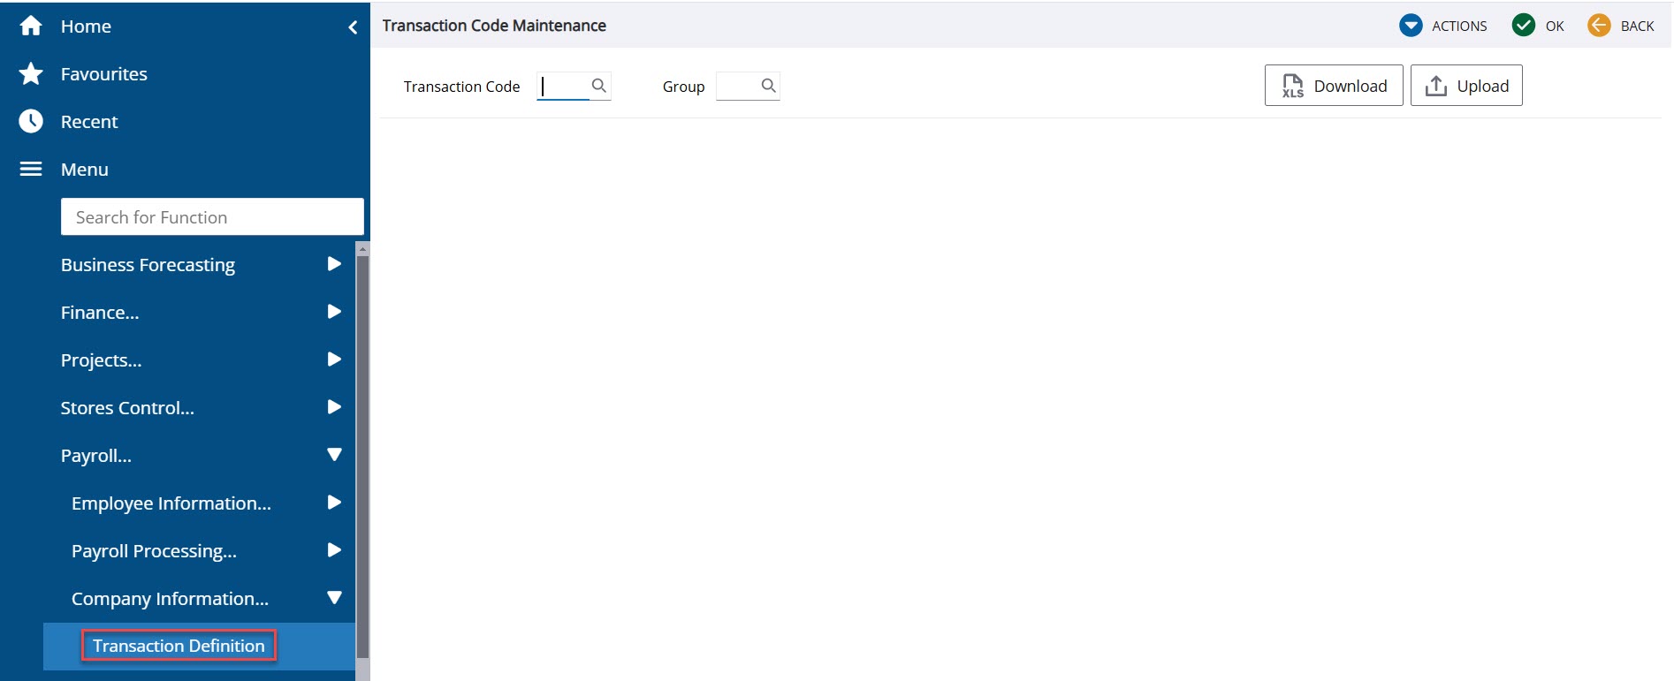The image size is (1674, 681).
Task: Click the Group lookup magnifier icon
Action: 768,86
